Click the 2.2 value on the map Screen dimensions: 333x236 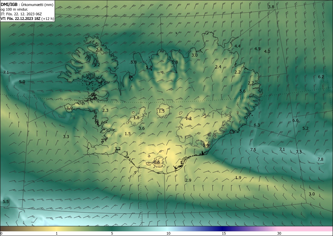point(237,72)
